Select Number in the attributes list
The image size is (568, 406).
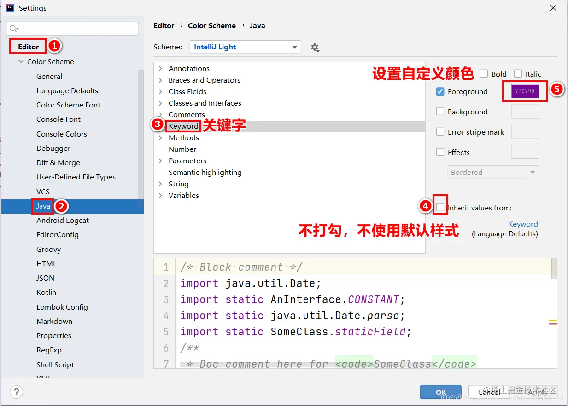(182, 149)
